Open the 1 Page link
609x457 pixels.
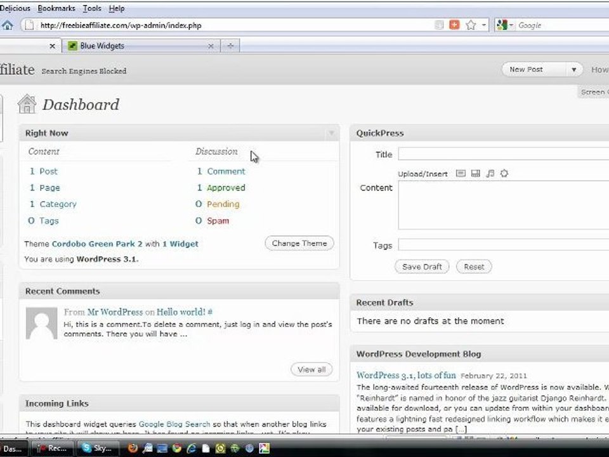click(44, 188)
